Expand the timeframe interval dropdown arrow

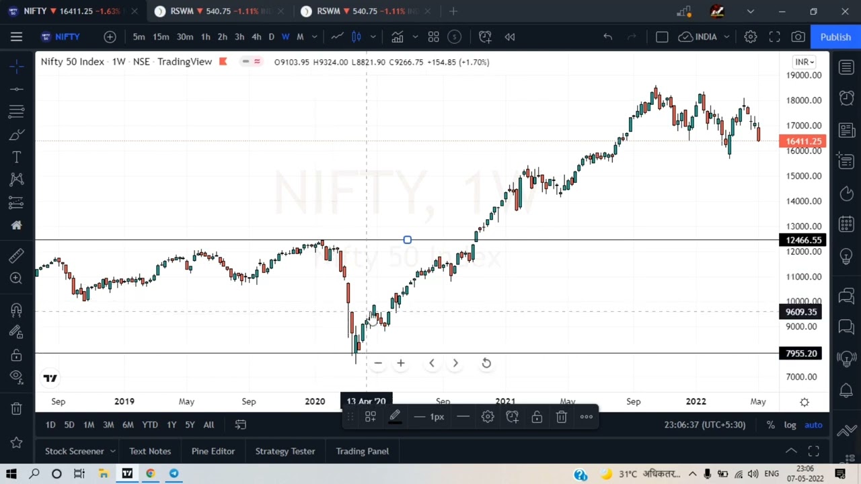(314, 37)
